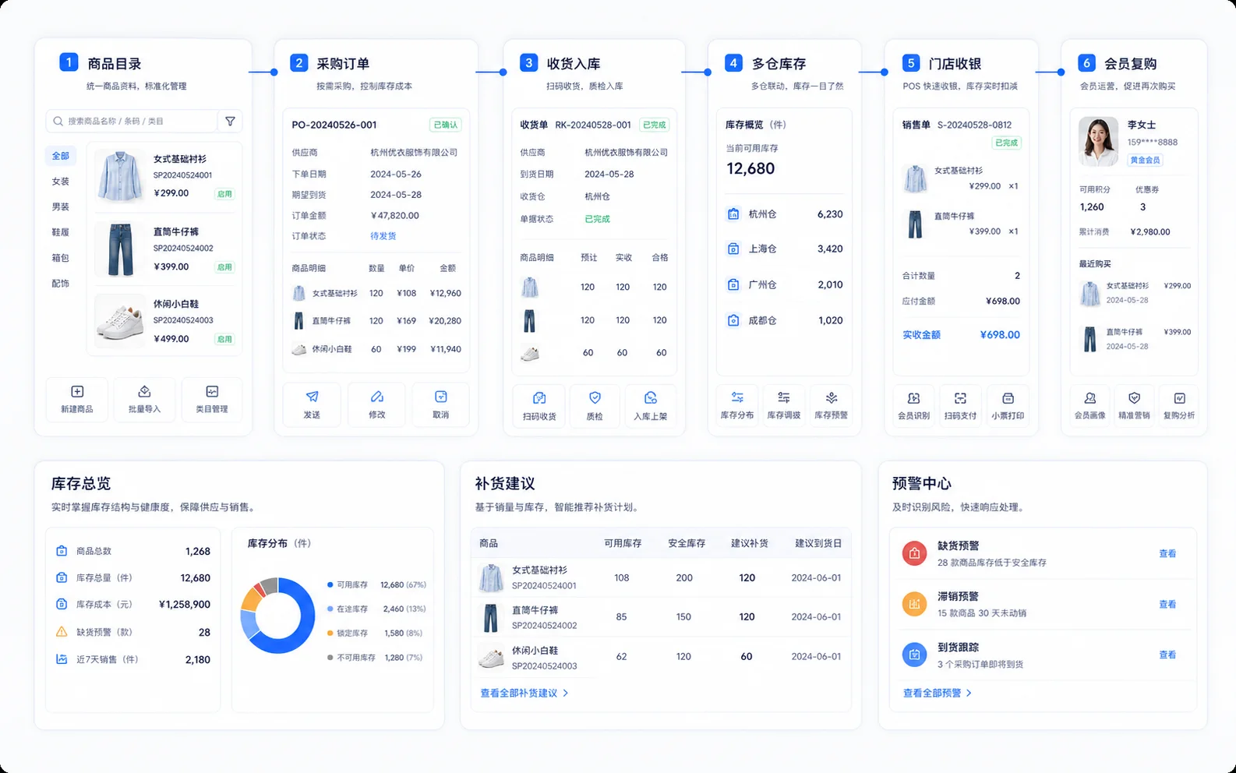Focus the 搜索商品名称 search field

[x=132, y=121]
